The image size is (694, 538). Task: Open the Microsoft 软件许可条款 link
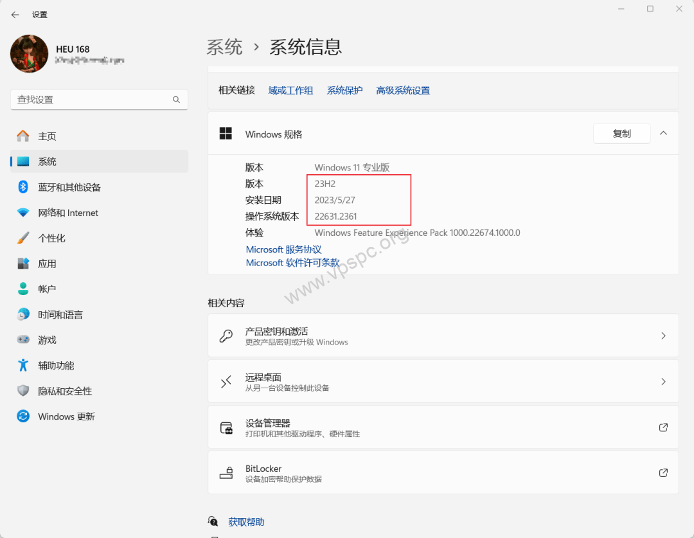tap(292, 263)
